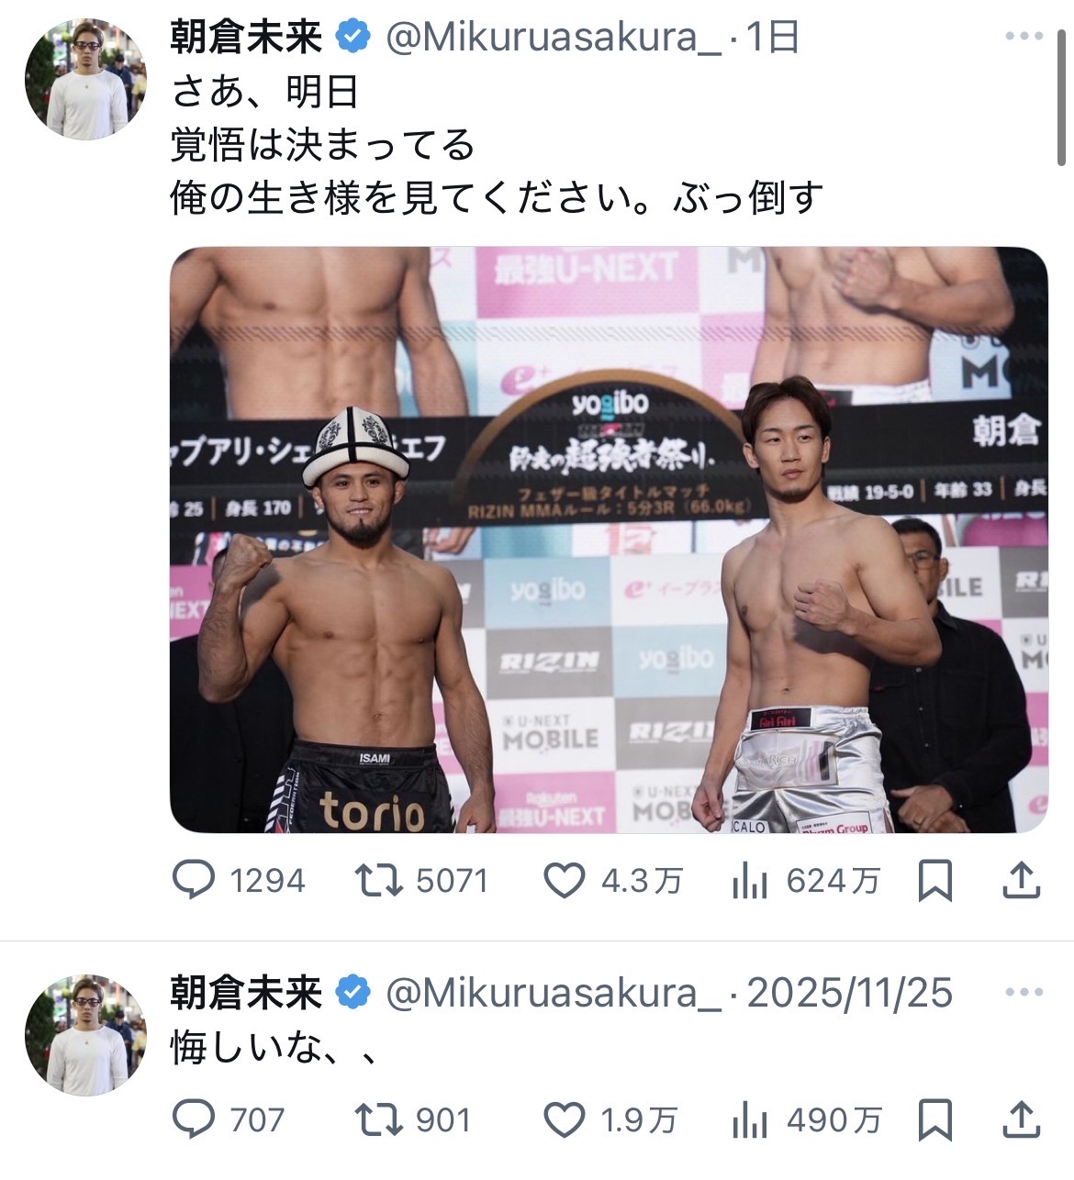1074x1180 pixels.
Task: Open more options for first tweet
Action: tap(1024, 37)
